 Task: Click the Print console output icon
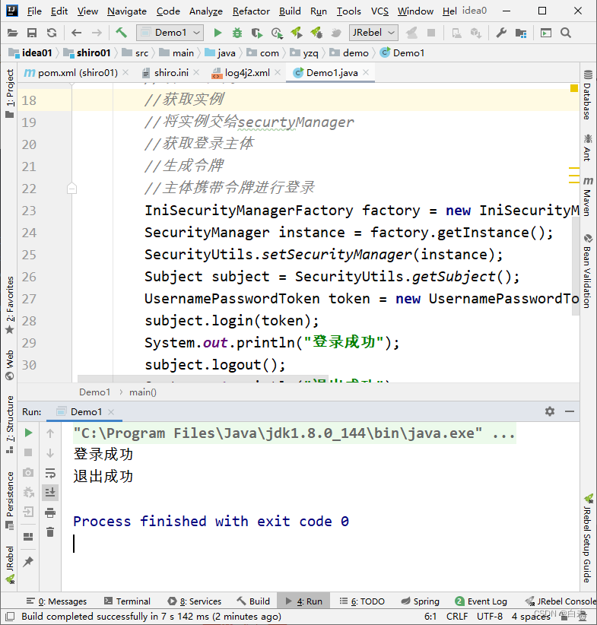click(50, 512)
